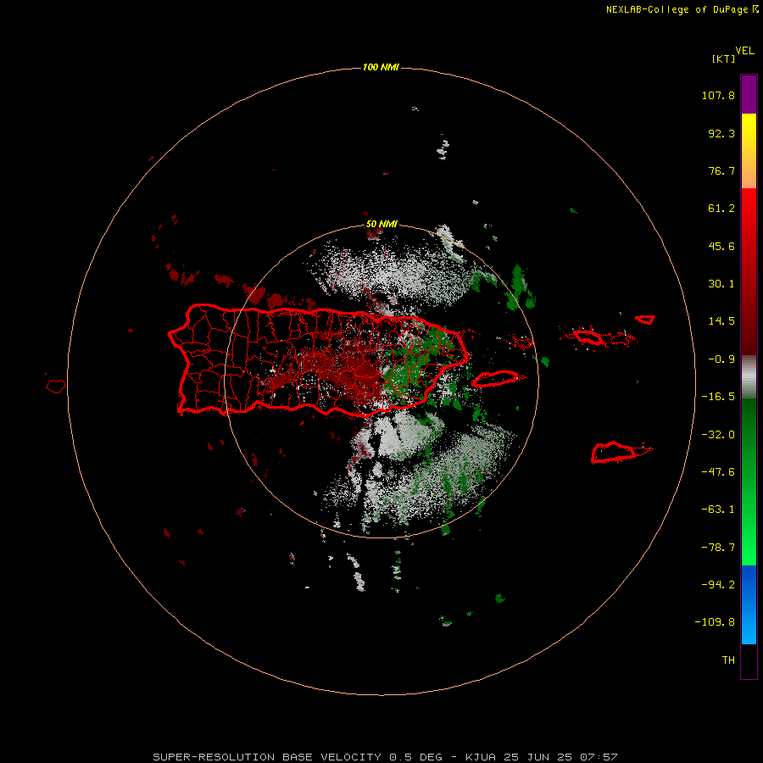Screen dimensions: 763x763
Task: Click the Super-Resolution Base Velocity caption text
Action: point(385,757)
